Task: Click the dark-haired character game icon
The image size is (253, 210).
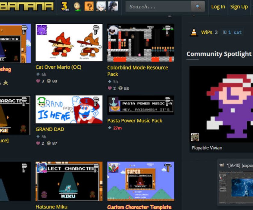Action: (113, 6)
